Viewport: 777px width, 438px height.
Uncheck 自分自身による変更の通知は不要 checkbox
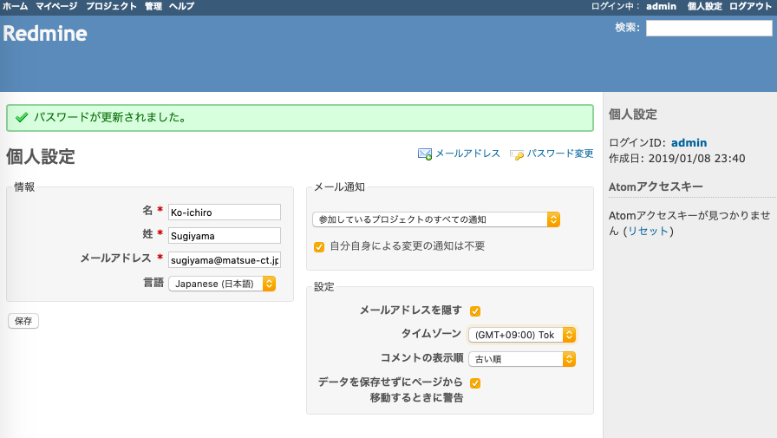[319, 246]
